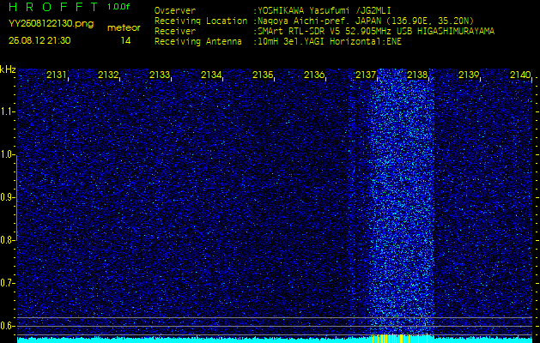Select the 10mH 3el.YAGI Horizontal:ENE text
The image size is (540, 343).
coord(329,42)
